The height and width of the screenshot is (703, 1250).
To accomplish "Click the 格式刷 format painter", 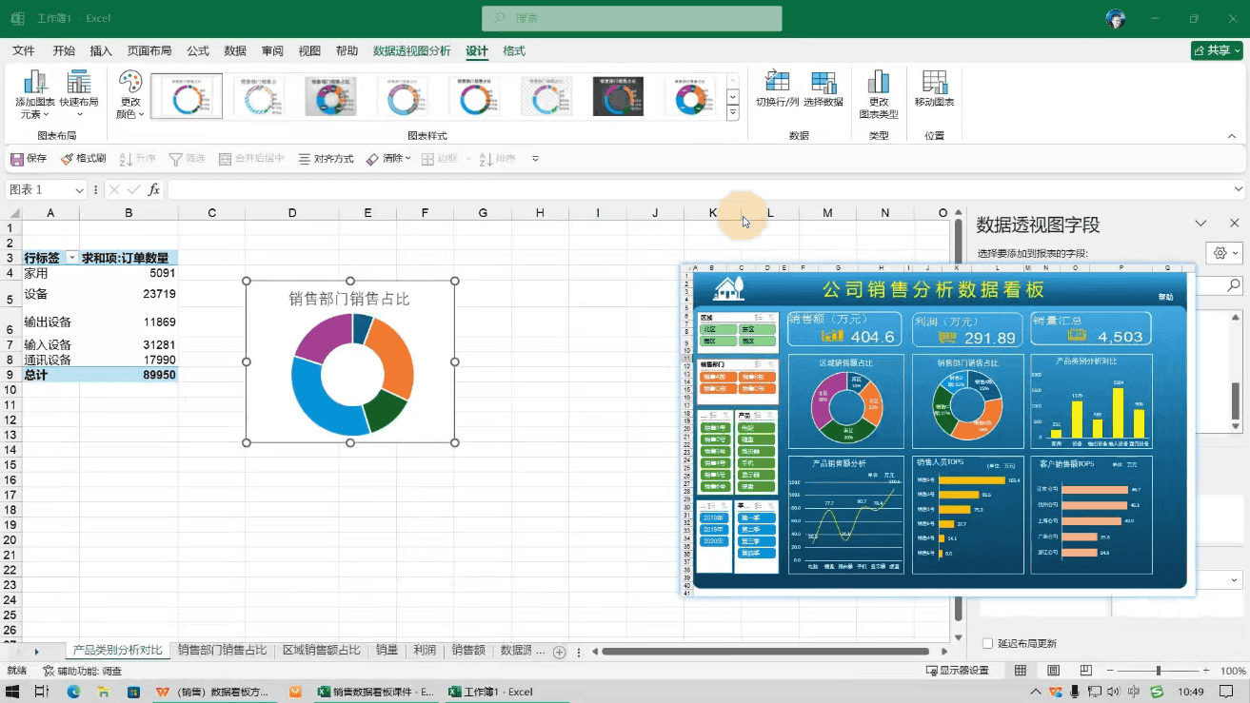I will point(83,159).
